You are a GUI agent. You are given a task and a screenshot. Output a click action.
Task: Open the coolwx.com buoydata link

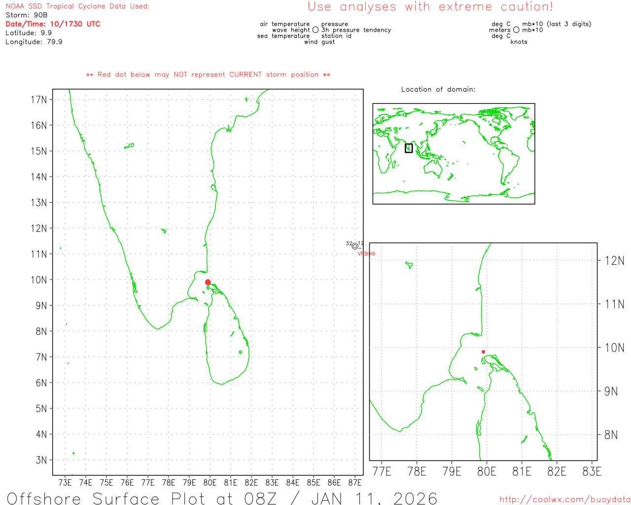point(564,500)
